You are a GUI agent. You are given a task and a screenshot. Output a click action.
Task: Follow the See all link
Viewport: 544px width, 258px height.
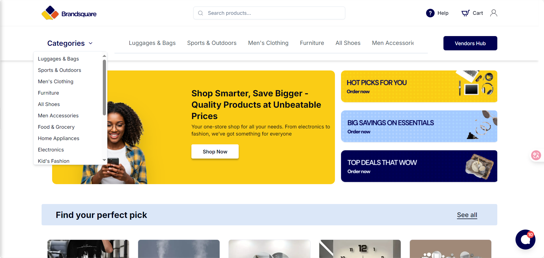tap(467, 215)
